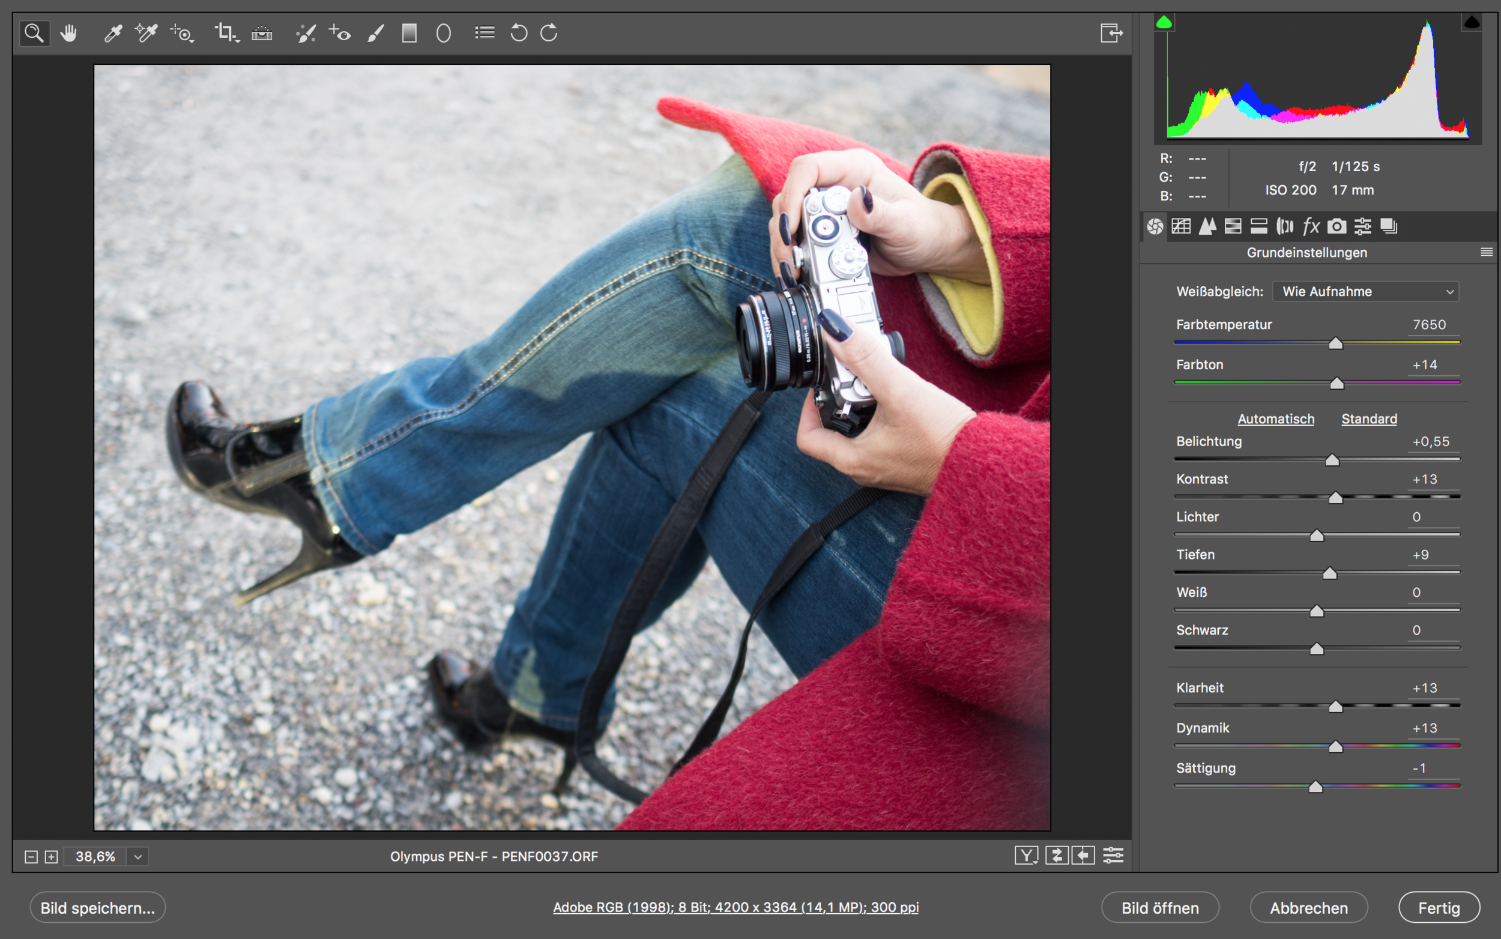Switch to the Detail tab icon
This screenshot has width=1501, height=939.
1207,227
